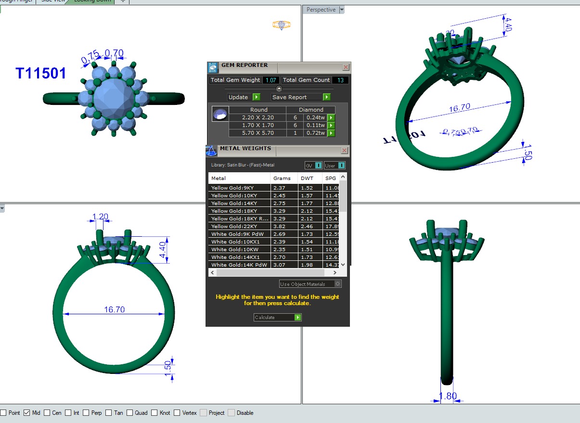Toggle the GV switch in Metal Weights

click(x=313, y=166)
